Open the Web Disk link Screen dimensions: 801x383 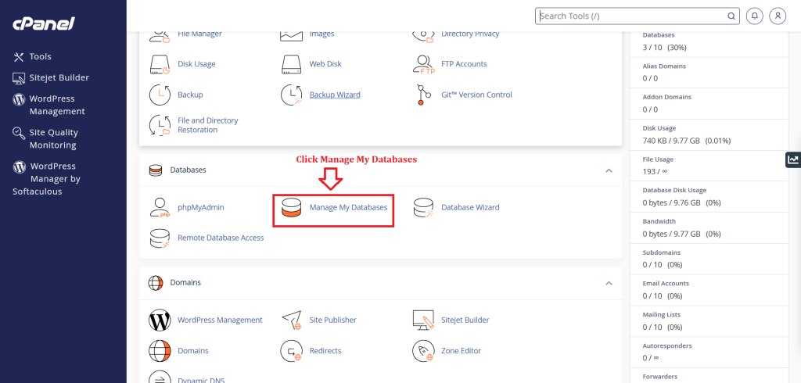click(x=325, y=64)
